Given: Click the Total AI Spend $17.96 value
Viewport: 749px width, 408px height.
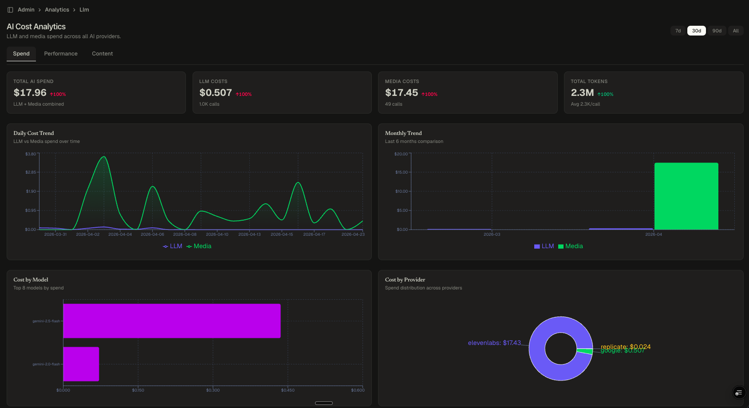Looking at the screenshot, I should pos(30,93).
